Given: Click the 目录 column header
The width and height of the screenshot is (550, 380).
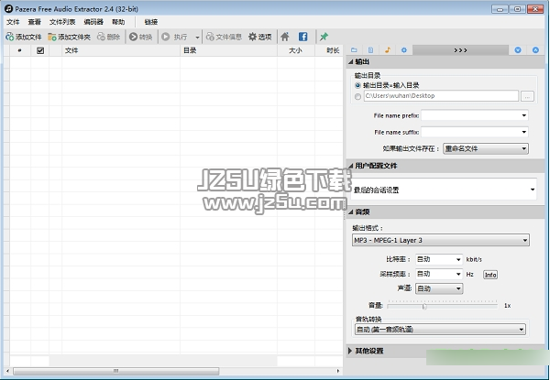Looking at the screenshot, I should 228,50.
